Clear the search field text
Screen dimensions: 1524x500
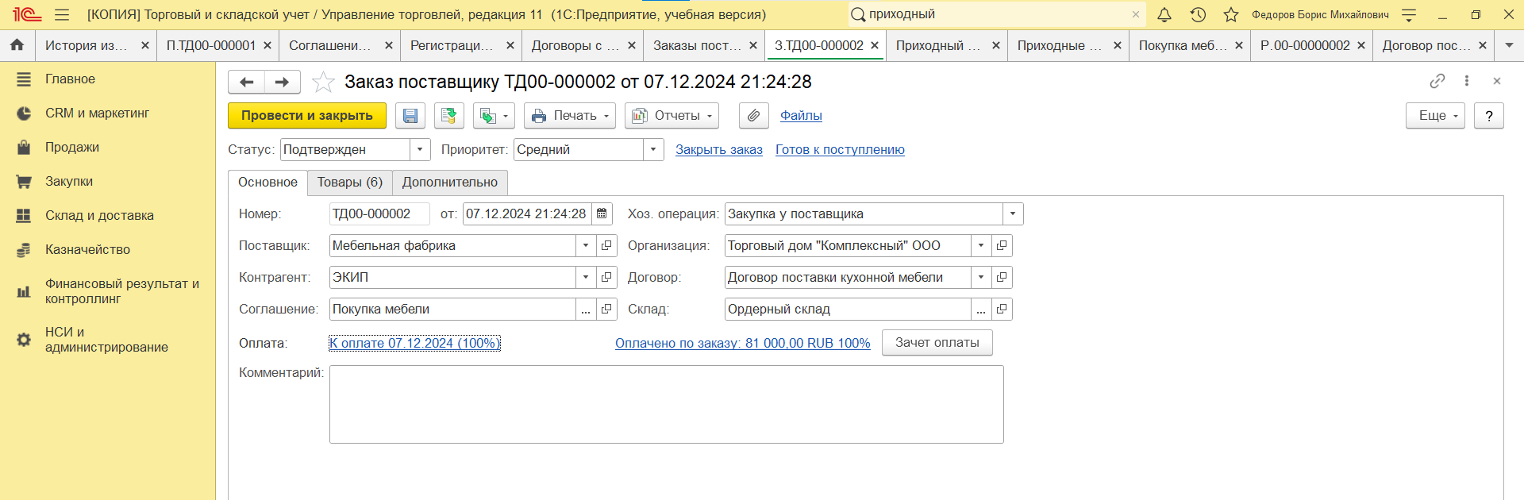click(x=1136, y=14)
